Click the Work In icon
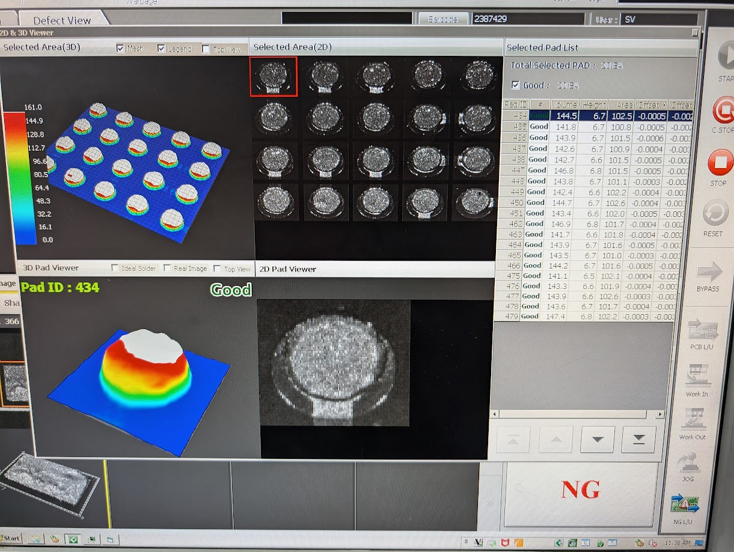Viewport: 734px width, 552px height. (x=697, y=375)
